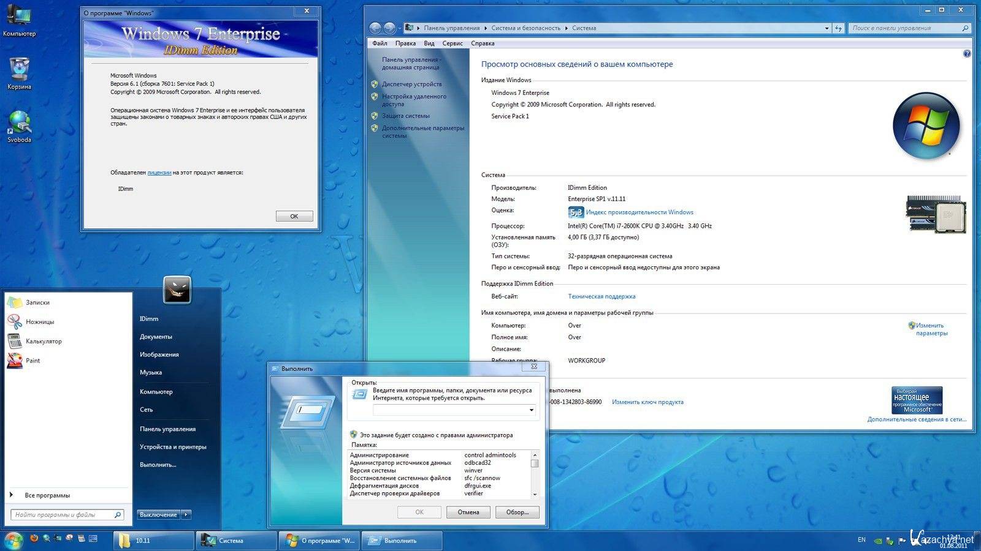Open Выполнить... in the Start menu

point(158,465)
